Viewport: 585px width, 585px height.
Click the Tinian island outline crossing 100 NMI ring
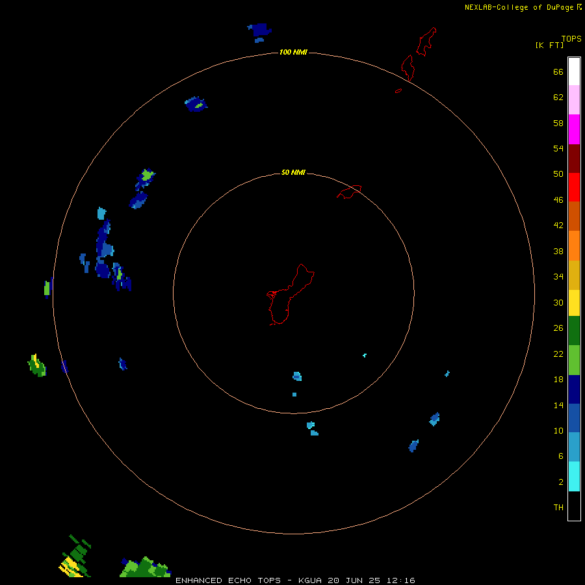(408, 68)
